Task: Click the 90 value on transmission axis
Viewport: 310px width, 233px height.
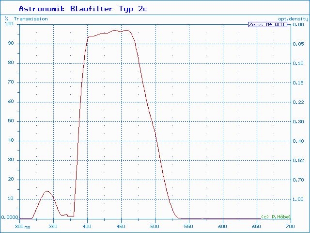Action: coord(10,44)
